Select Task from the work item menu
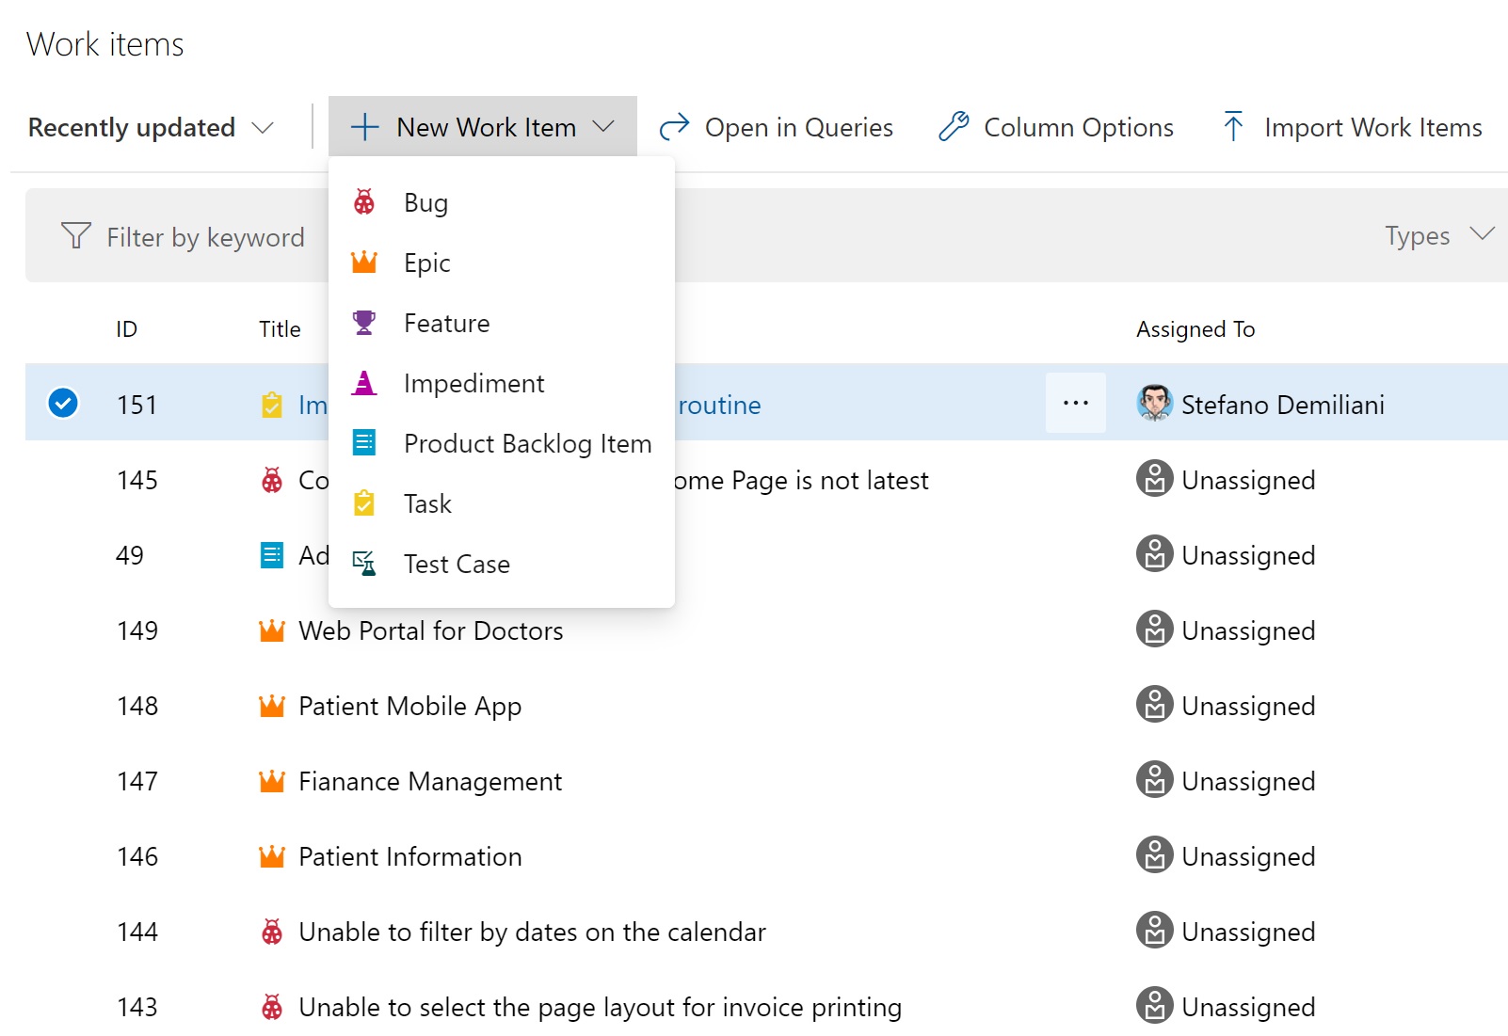 click(x=427, y=503)
